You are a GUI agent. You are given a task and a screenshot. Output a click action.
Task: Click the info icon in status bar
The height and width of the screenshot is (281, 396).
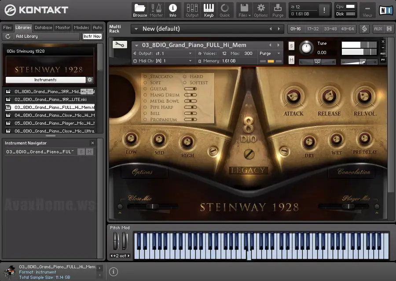[114, 272]
